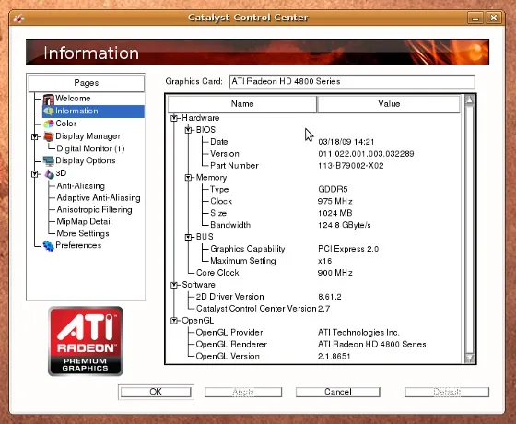
Task: Open the Preferences page
Action: click(x=78, y=245)
